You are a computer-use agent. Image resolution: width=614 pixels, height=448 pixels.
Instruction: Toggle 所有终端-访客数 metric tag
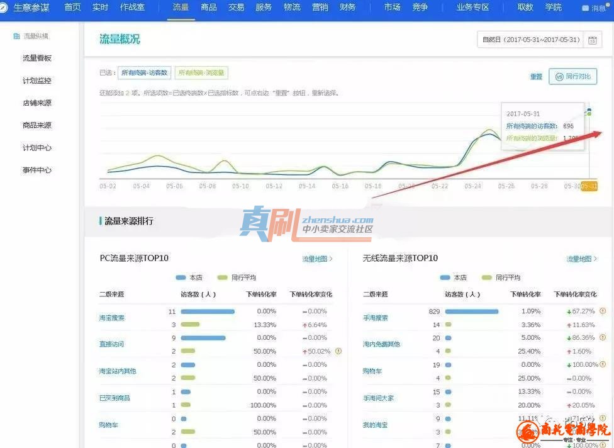tap(145, 73)
